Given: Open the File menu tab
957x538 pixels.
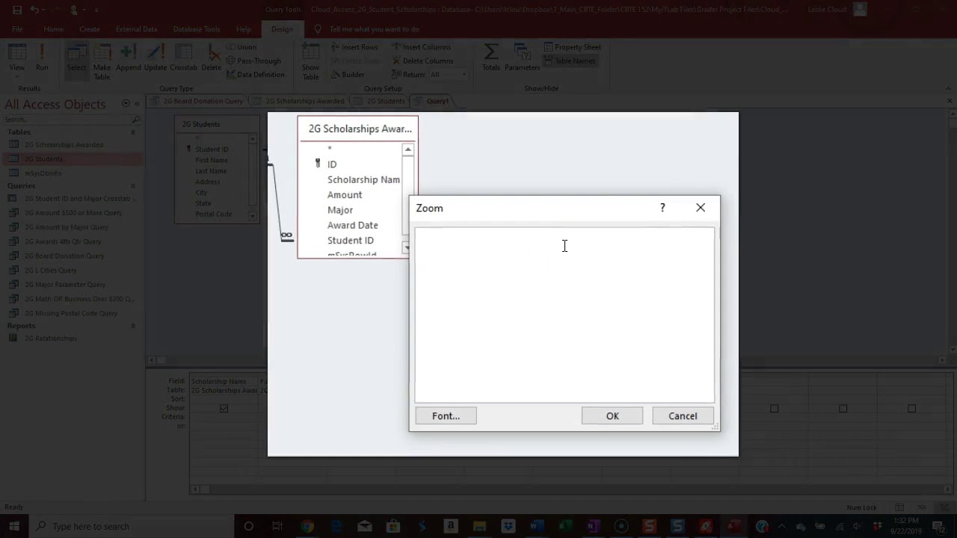Looking at the screenshot, I should tap(17, 29).
